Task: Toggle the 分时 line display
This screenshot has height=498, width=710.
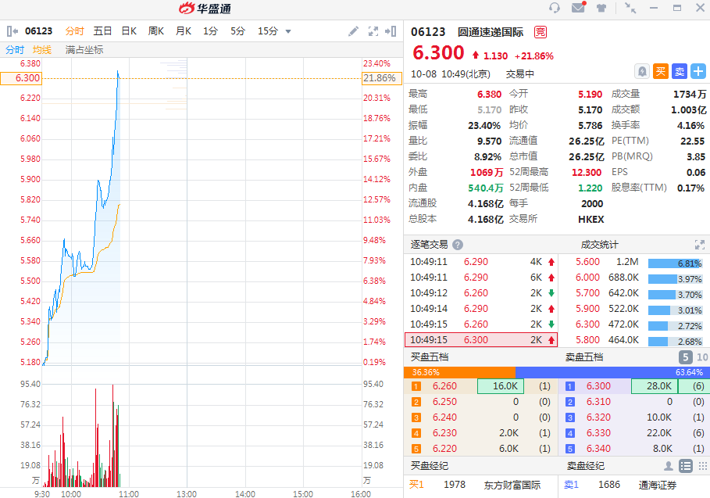Action: point(15,50)
